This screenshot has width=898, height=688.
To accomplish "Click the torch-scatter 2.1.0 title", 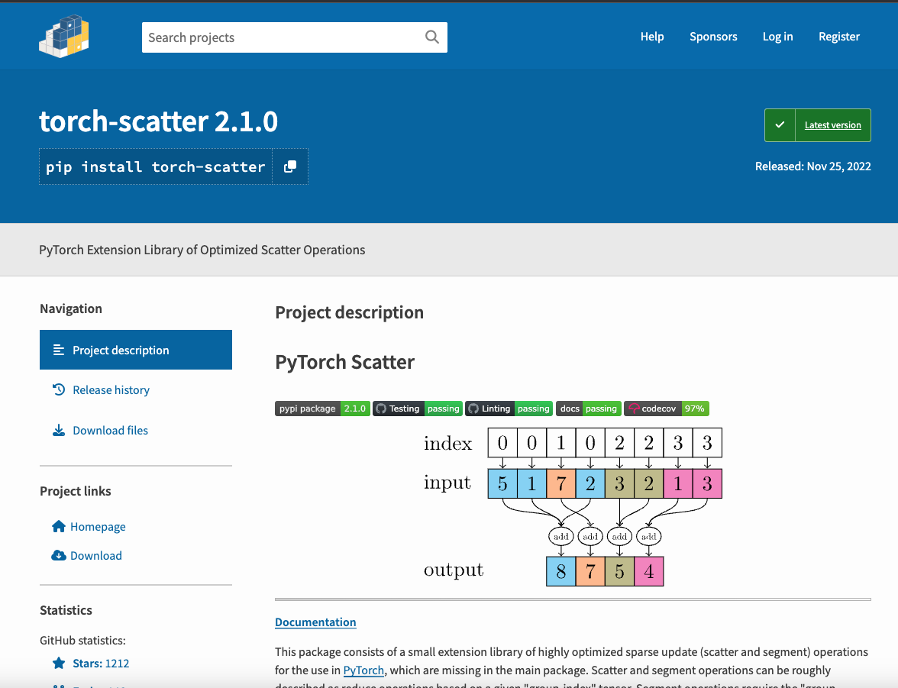I will 158,121.
